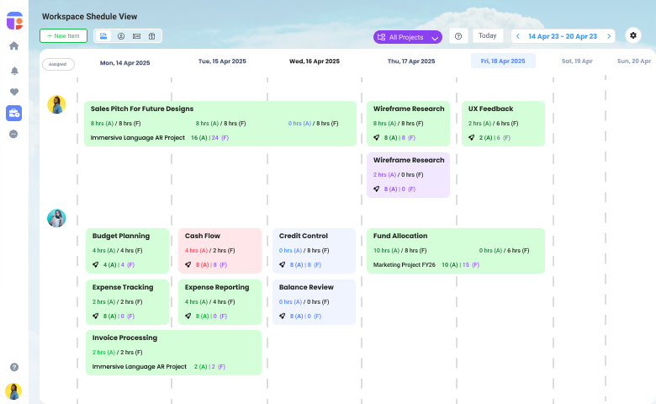Click the briefcase workspace icon in sidebar
Image resolution: width=656 pixels, height=404 pixels.
click(x=13, y=113)
